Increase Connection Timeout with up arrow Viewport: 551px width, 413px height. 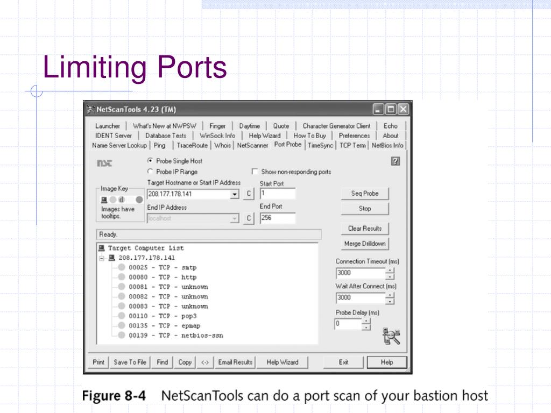point(390,270)
